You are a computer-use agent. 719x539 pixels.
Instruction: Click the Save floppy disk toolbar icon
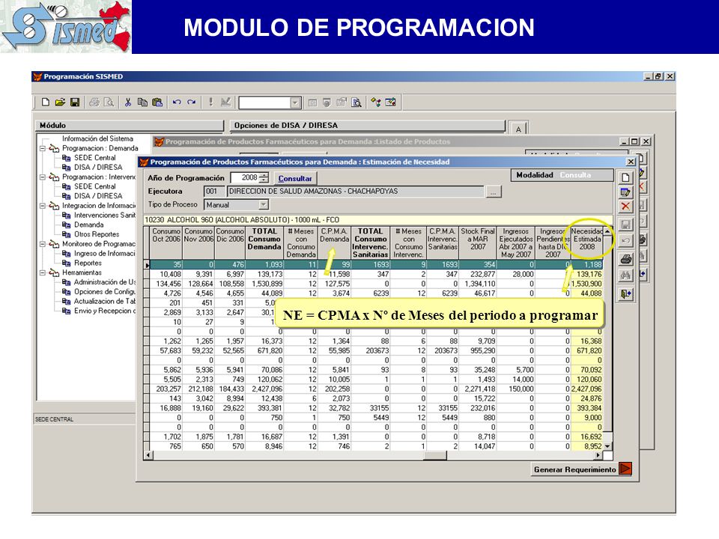click(x=75, y=103)
